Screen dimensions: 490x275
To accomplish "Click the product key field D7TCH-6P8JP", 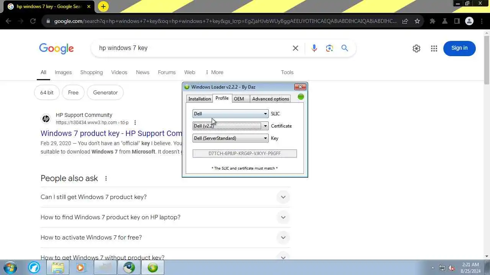I will point(245,154).
